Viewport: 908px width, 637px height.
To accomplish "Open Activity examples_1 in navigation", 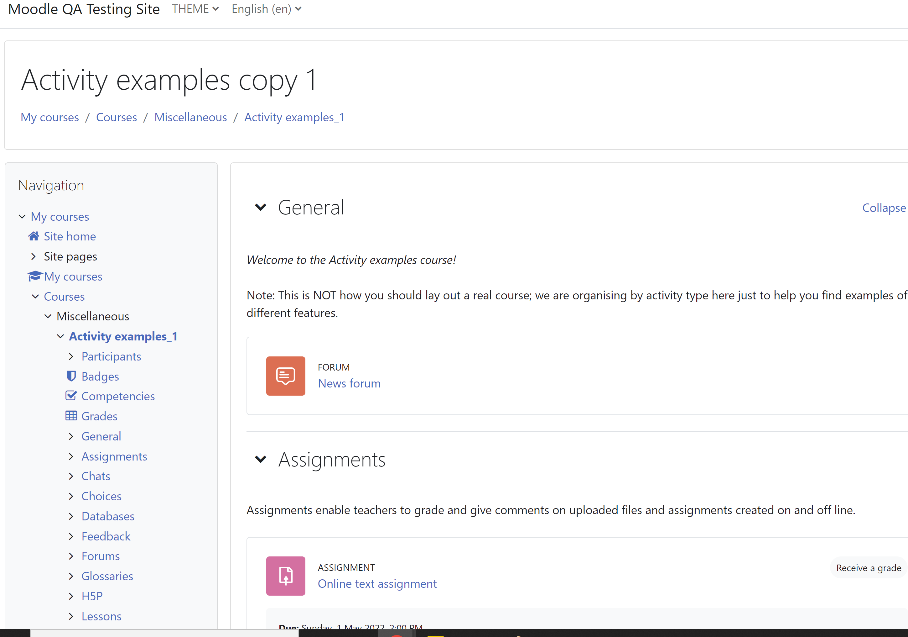I will [123, 336].
